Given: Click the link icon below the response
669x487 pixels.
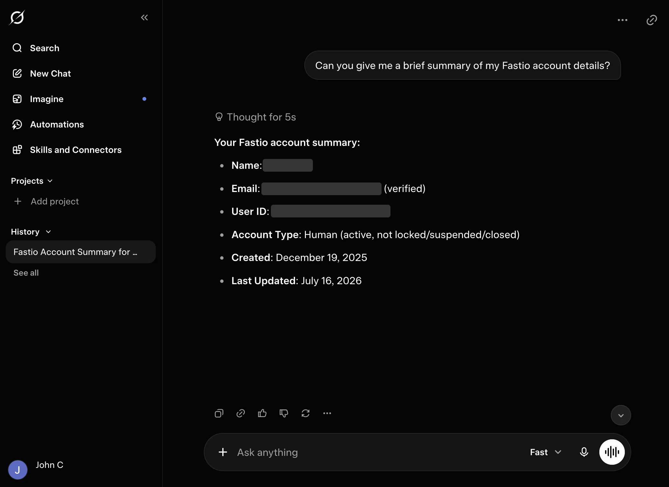Looking at the screenshot, I should click(241, 413).
